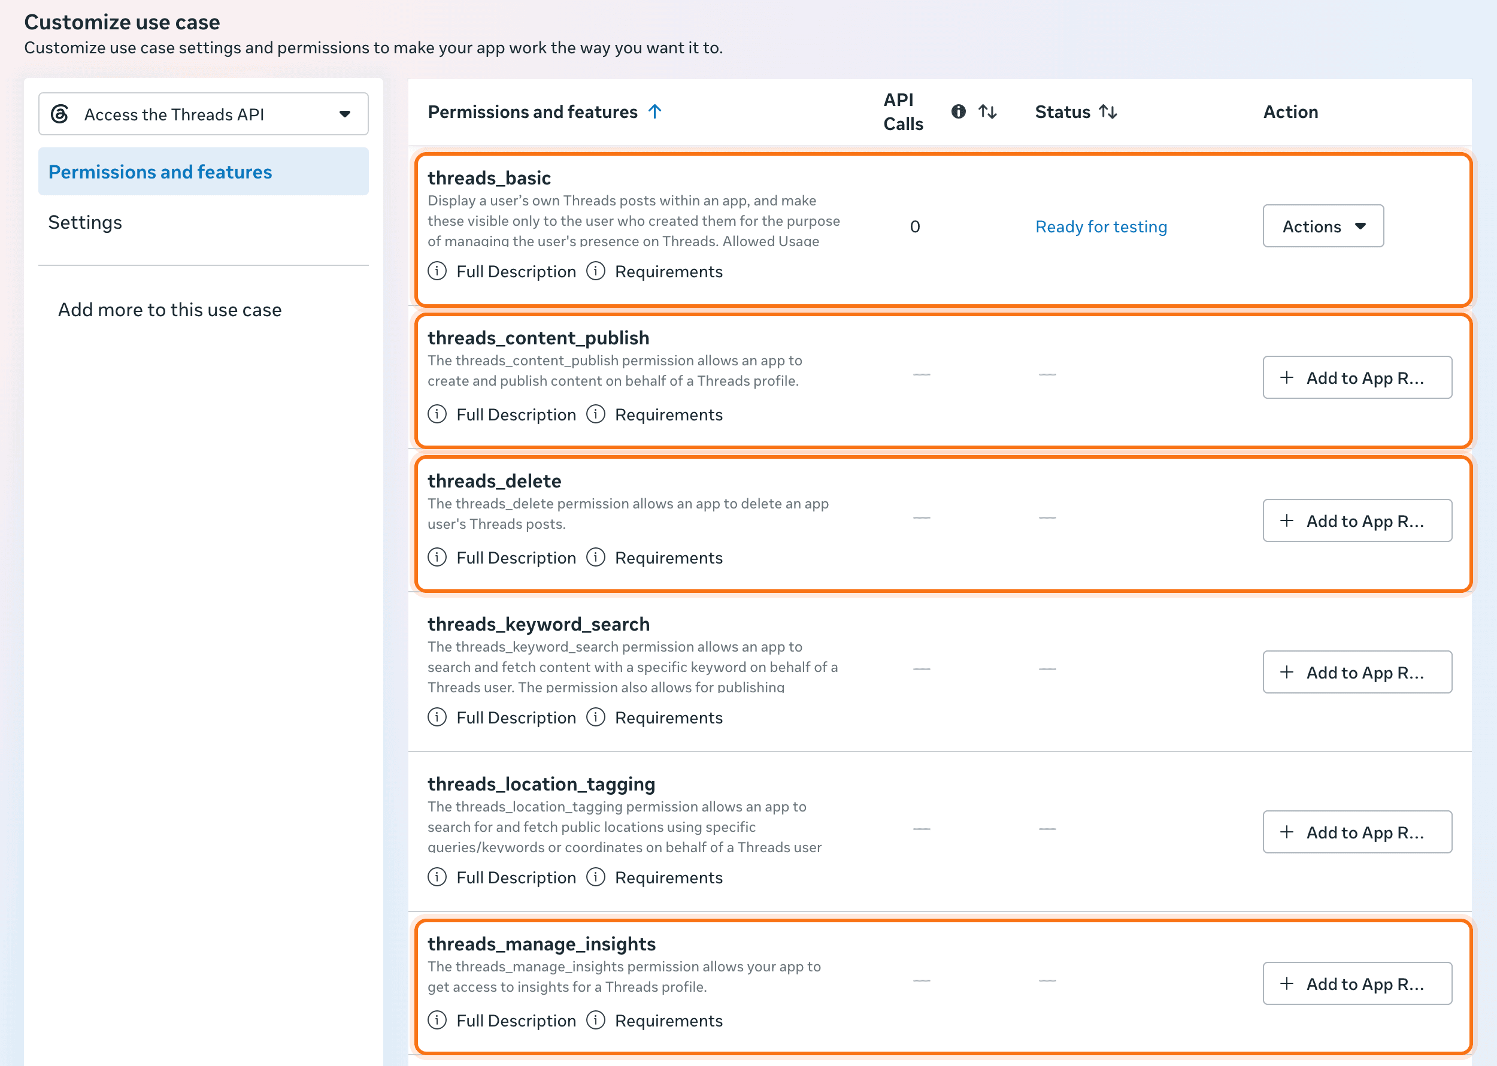Image resolution: width=1497 pixels, height=1066 pixels.
Task: Click the Full Description info icon for threads_manage_insights
Action: pos(437,1020)
